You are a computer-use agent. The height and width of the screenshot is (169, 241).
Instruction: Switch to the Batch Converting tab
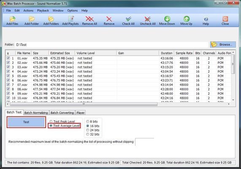pyautogui.click(x=62, y=113)
